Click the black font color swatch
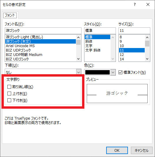This screenshot has height=157, width=155. (97, 72)
